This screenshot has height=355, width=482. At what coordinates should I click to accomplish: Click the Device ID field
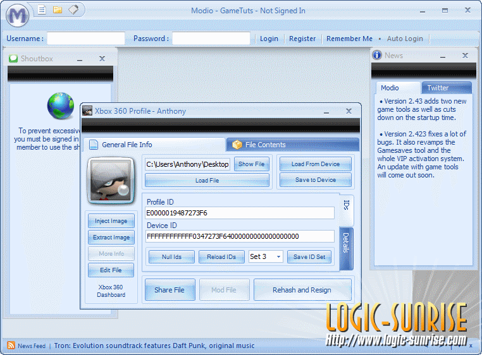tap(240, 236)
